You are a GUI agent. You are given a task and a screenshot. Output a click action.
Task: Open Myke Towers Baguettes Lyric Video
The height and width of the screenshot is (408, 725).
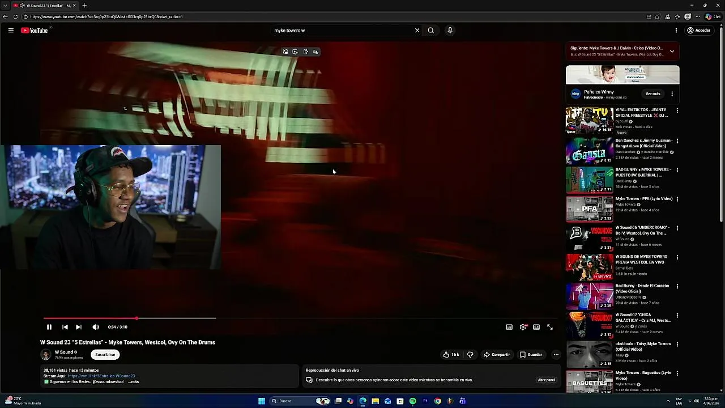643,375
